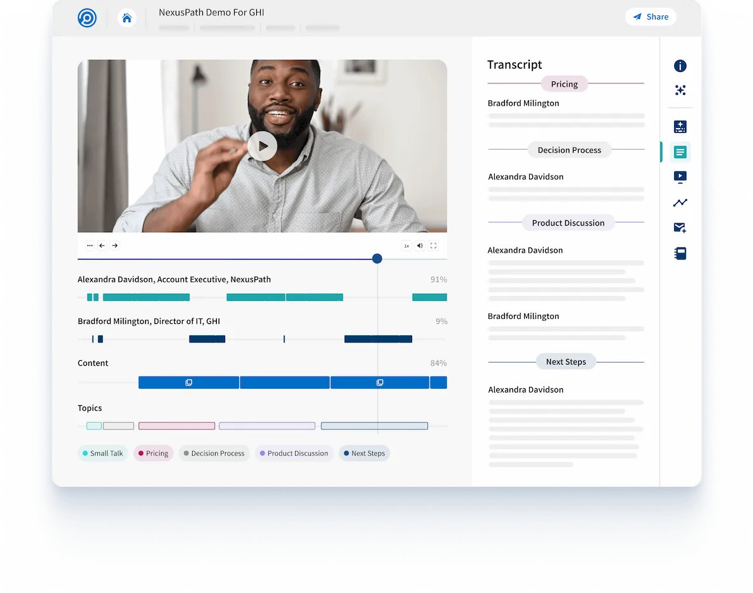Select the Next Steps topic pill
The height and width of the screenshot is (593, 753).
364,453
